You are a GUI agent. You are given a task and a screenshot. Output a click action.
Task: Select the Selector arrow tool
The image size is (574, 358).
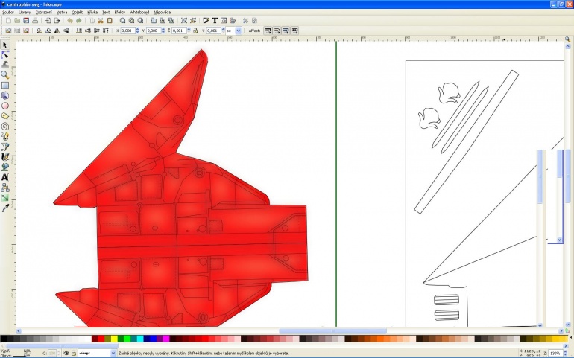(x=4, y=45)
